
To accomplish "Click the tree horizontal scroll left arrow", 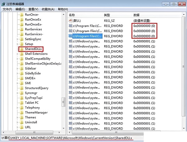I will pyautogui.click(x=3, y=132).
